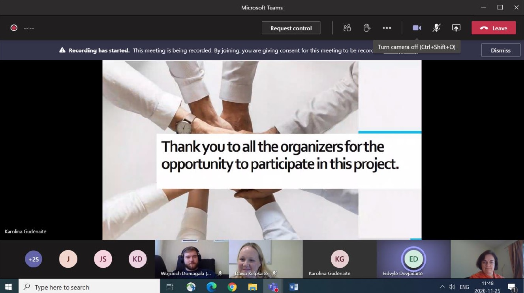Click the red Leave button
Screen dimensions: 524x293
[494, 28]
